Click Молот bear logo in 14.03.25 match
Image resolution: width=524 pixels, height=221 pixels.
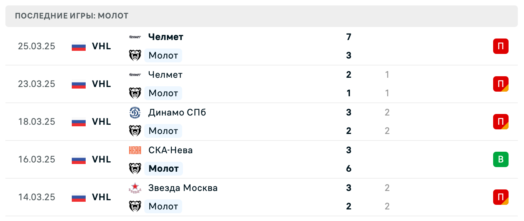pyautogui.click(x=135, y=206)
